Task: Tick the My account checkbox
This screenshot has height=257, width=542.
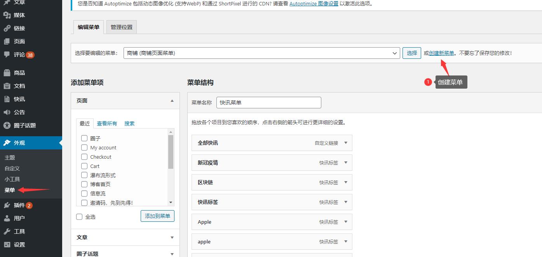Action: [84, 147]
